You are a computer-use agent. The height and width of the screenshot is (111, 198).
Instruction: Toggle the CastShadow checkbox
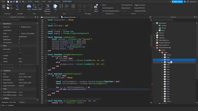[19, 30]
